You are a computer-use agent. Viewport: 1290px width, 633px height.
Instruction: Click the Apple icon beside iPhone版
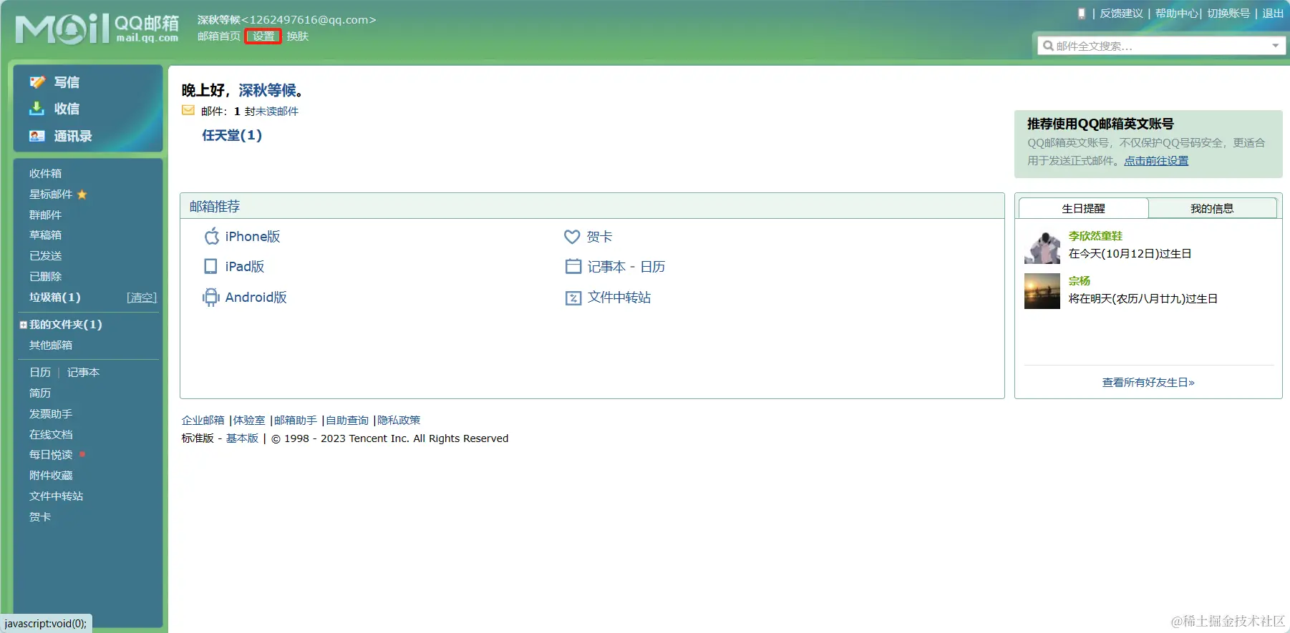pos(211,236)
